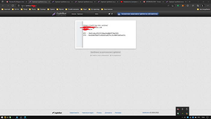Click the LightShot logo in header
Image resolution: width=211 pixels, height=119 pixels.
tap(59, 14)
